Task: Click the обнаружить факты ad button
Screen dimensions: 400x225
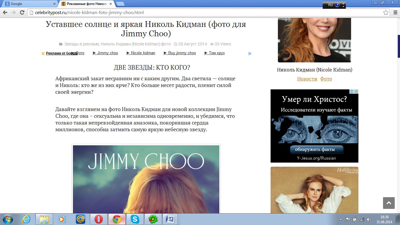Action: click(x=317, y=150)
